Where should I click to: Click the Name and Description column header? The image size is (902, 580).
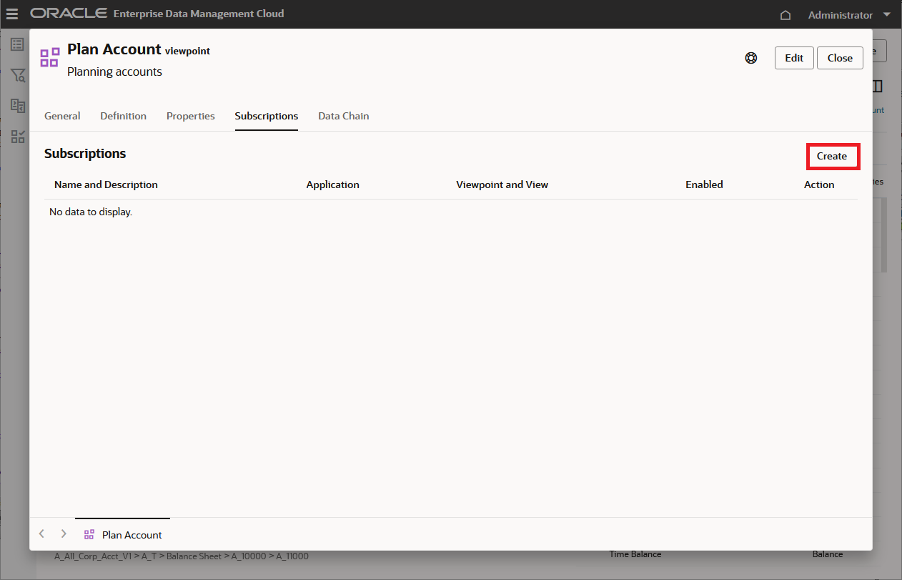click(x=106, y=185)
